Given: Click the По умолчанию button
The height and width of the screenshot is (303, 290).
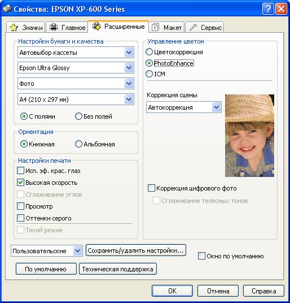Looking at the screenshot, I should tap(46, 269).
